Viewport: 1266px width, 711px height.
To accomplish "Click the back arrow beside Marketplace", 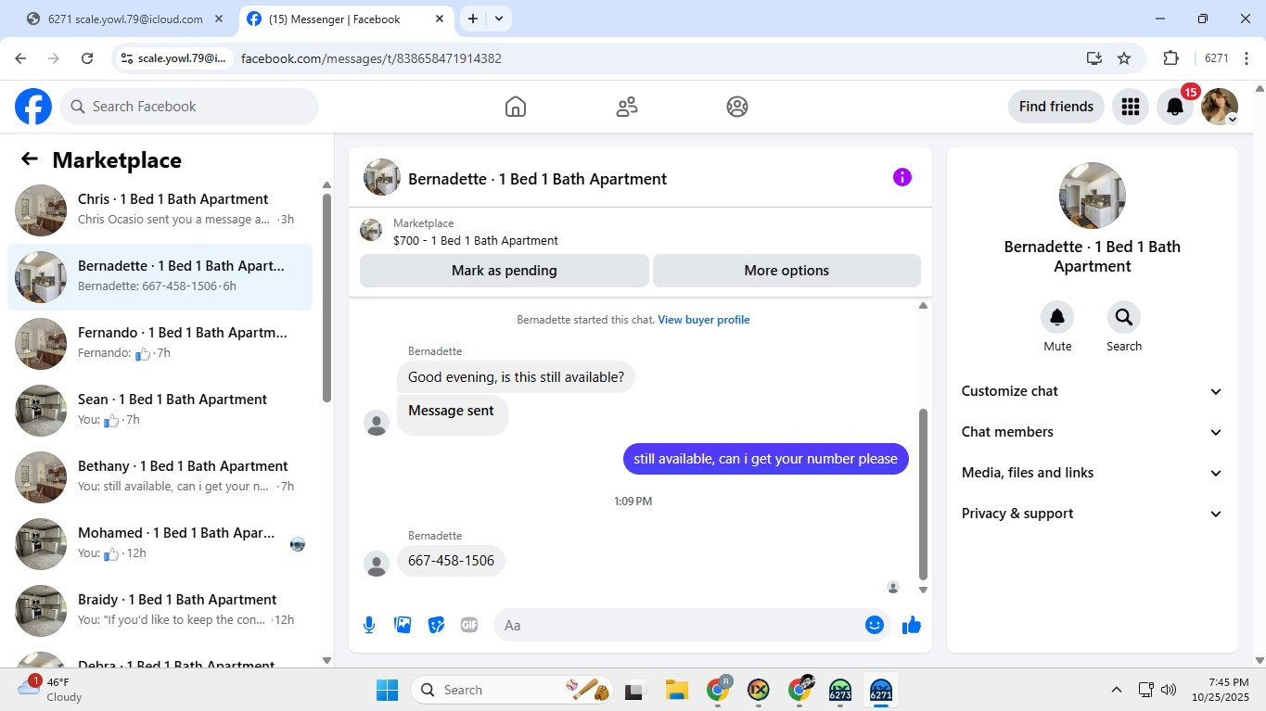I will (30, 159).
